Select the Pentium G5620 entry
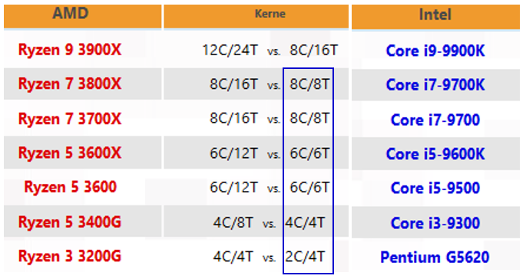 pos(435,258)
